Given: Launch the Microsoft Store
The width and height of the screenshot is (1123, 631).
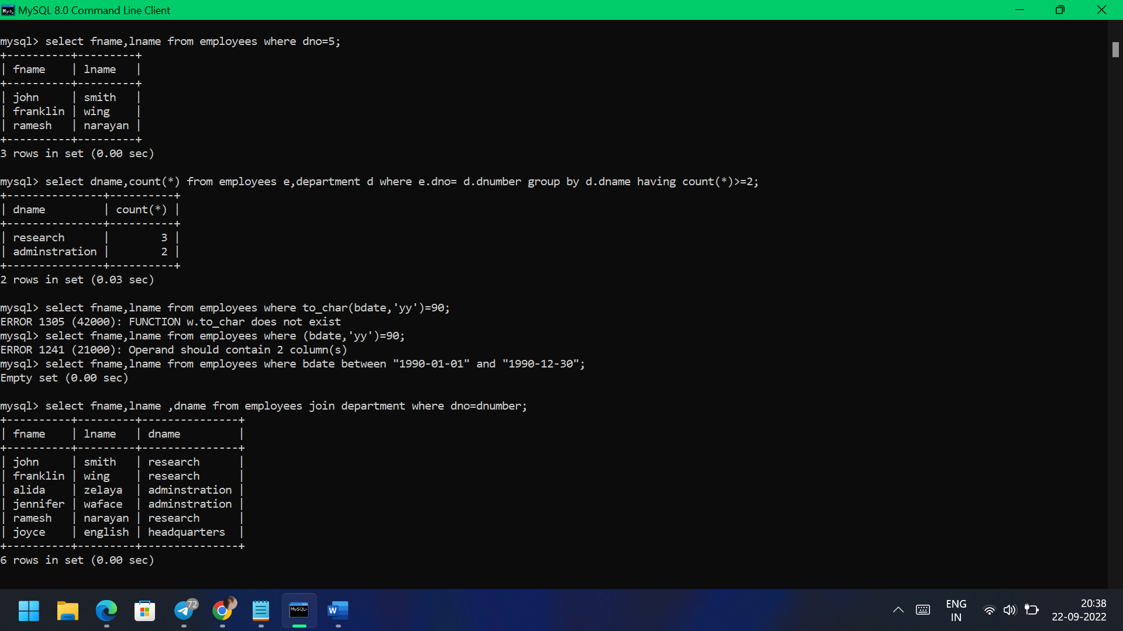Looking at the screenshot, I should point(144,611).
